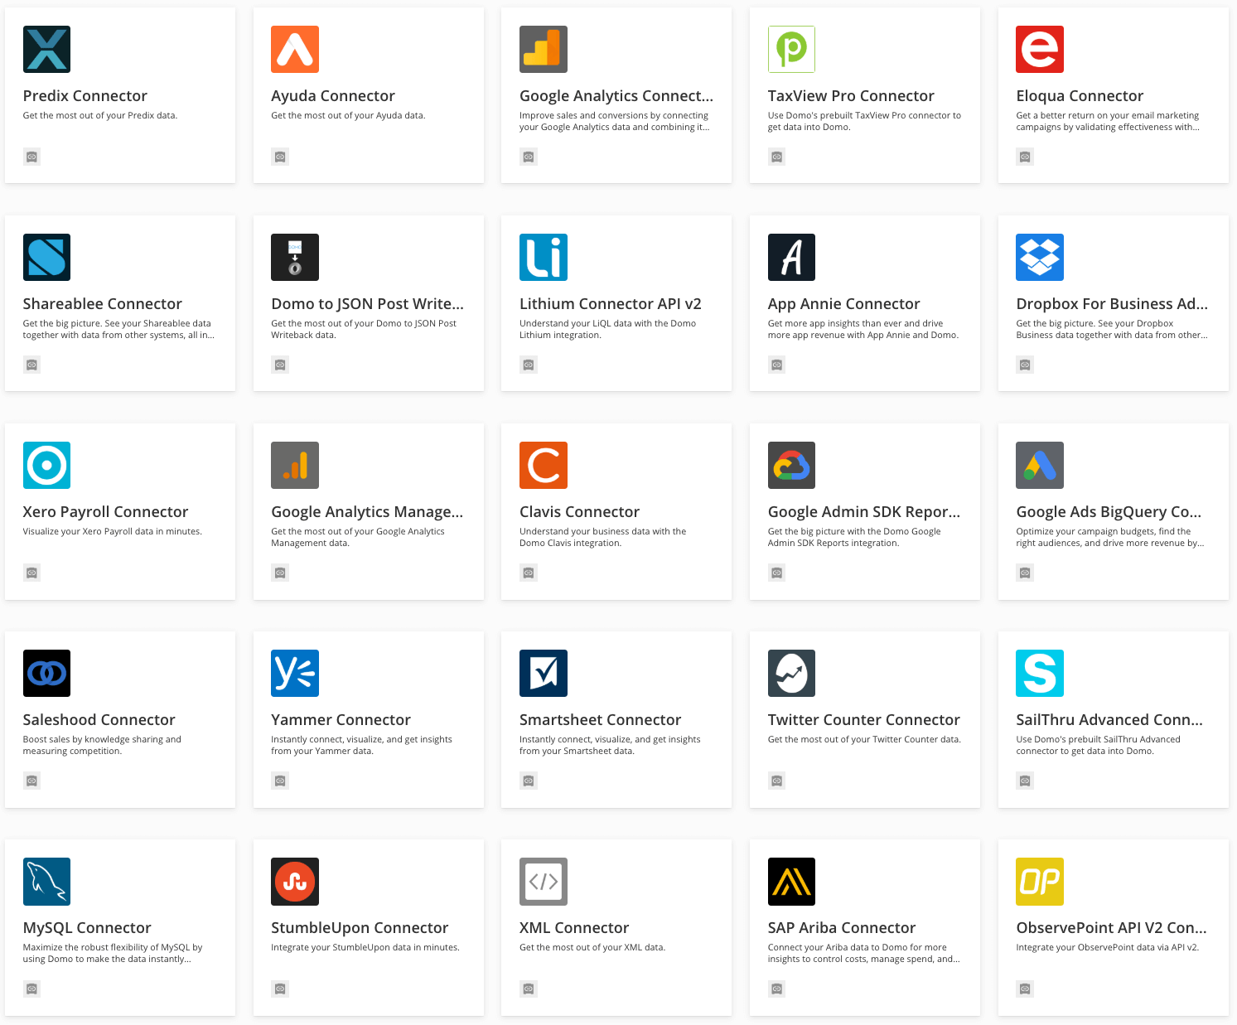The width and height of the screenshot is (1237, 1025).
Task: Click connector badge on Yammer card
Action: tap(280, 781)
